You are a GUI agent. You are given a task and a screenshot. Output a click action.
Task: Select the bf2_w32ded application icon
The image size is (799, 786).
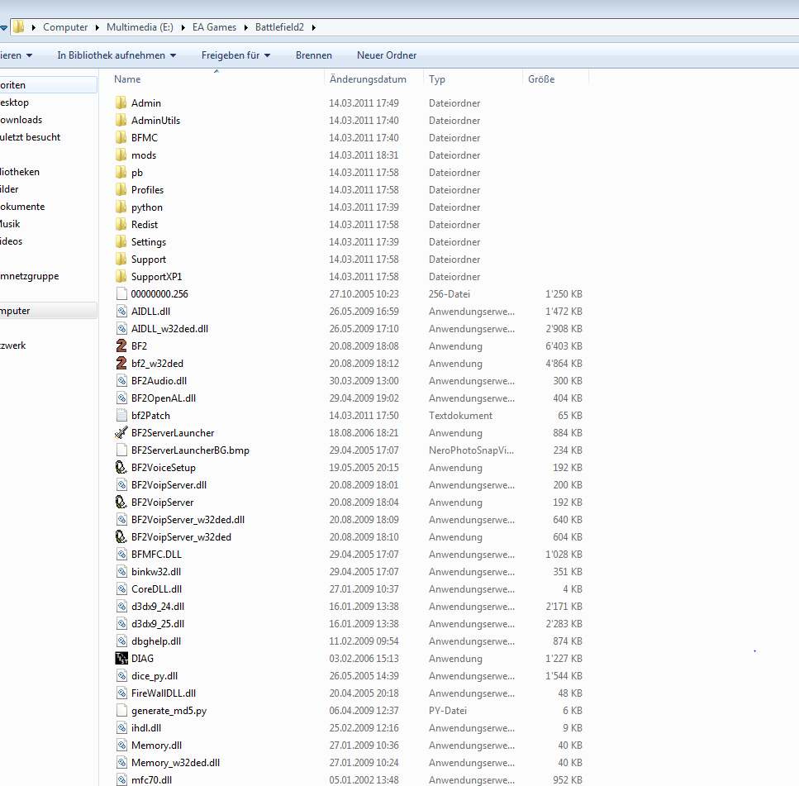pyautogui.click(x=121, y=364)
